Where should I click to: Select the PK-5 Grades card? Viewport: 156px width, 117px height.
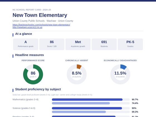coord(130,44)
